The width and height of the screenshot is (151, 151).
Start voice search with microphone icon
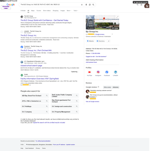pos(86,5)
